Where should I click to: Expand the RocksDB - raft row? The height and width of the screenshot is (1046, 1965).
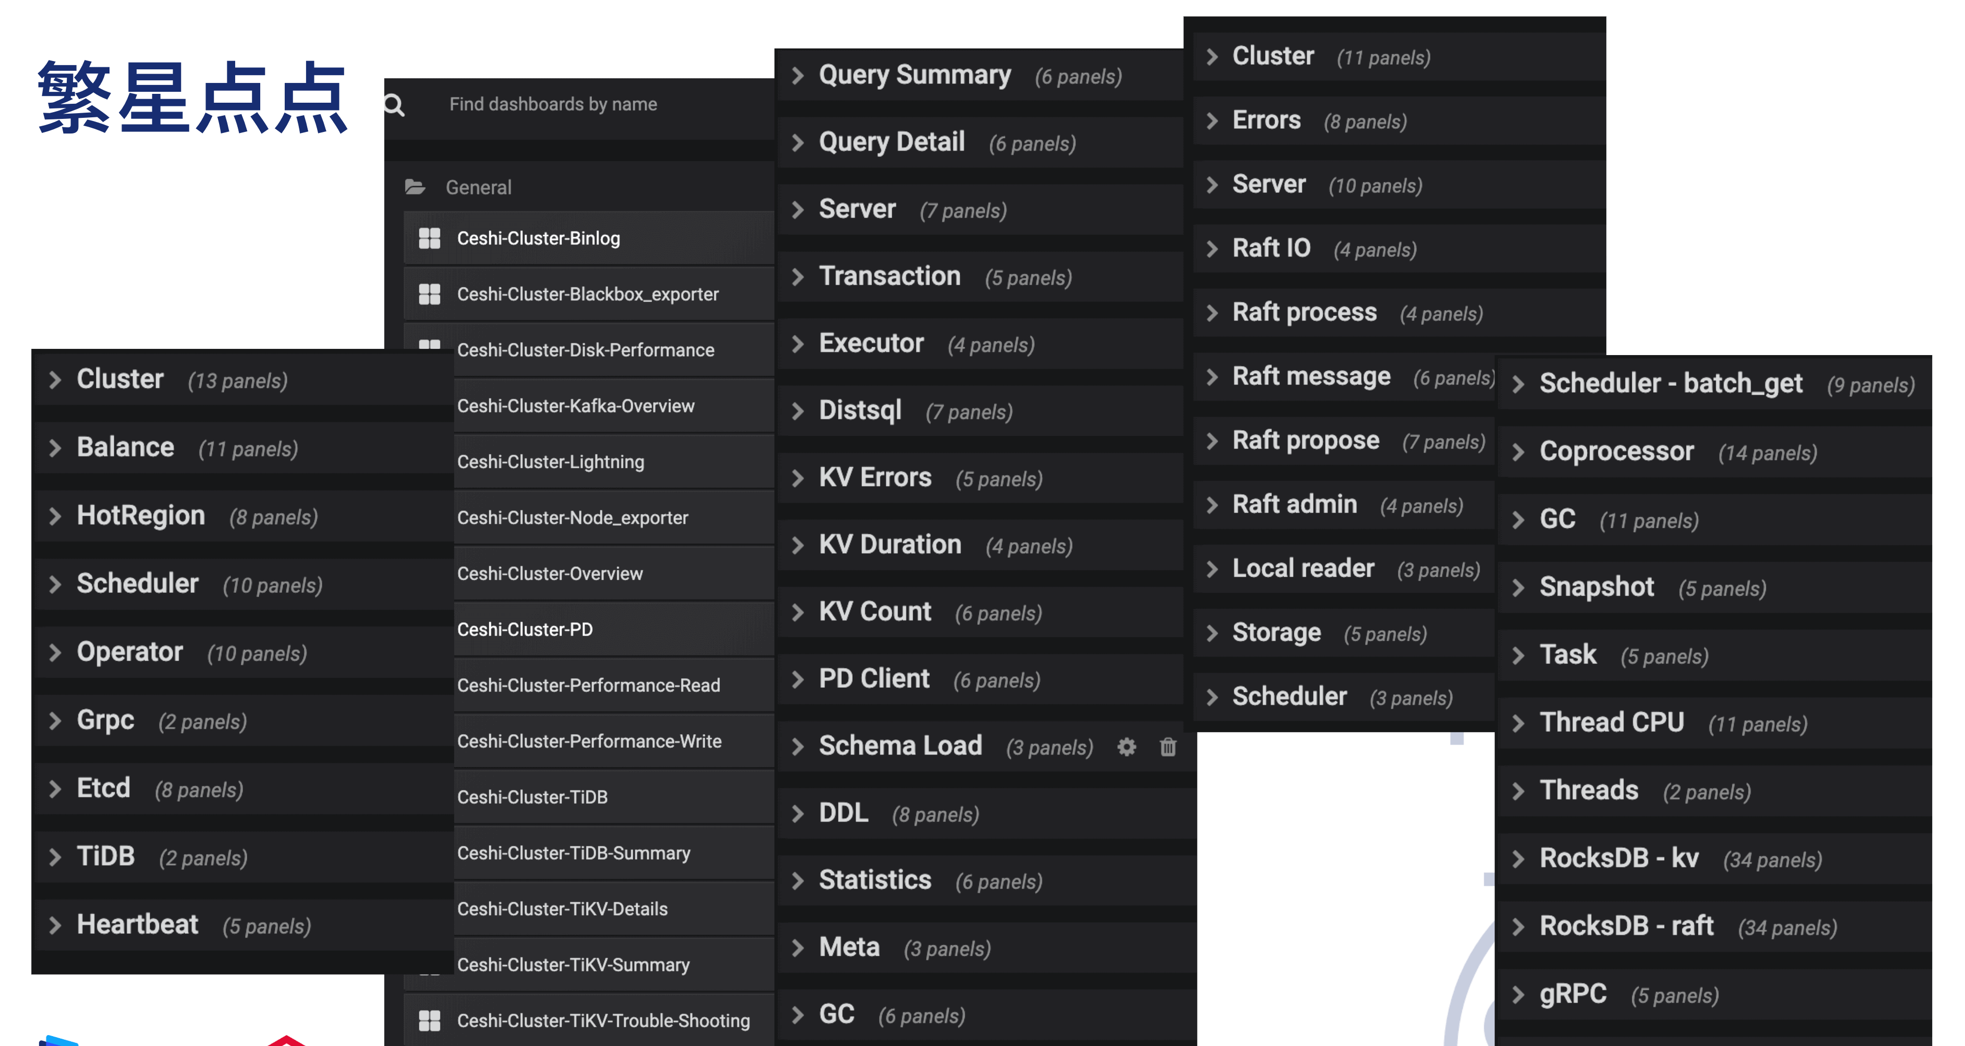tap(1715, 927)
